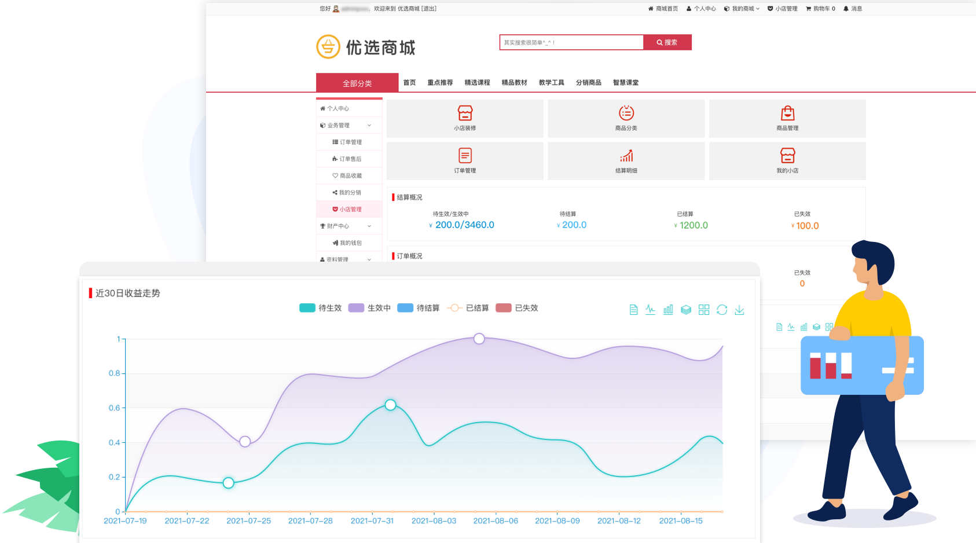Image resolution: width=976 pixels, height=543 pixels.
Task: Select the 商品分类 category icon
Action: coord(626,118)
